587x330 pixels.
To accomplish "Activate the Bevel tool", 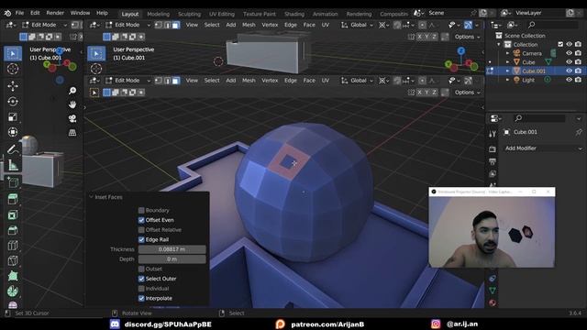I will tap(13, 230).
